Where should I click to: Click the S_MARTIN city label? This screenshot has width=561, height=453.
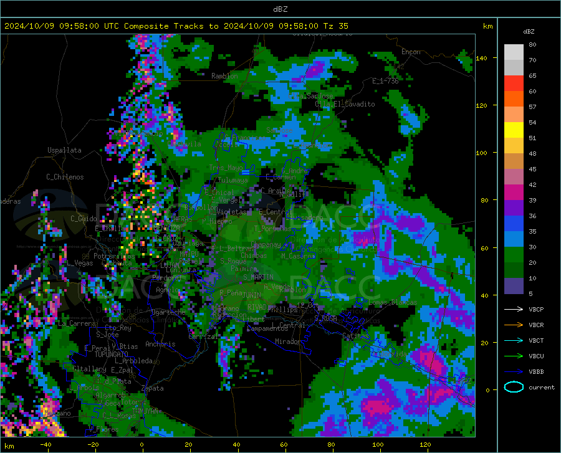click(258, 277)
